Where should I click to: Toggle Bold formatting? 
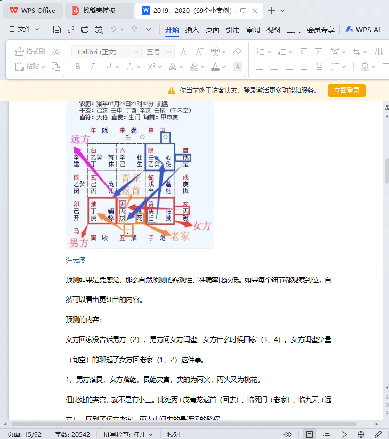[78, 67]
